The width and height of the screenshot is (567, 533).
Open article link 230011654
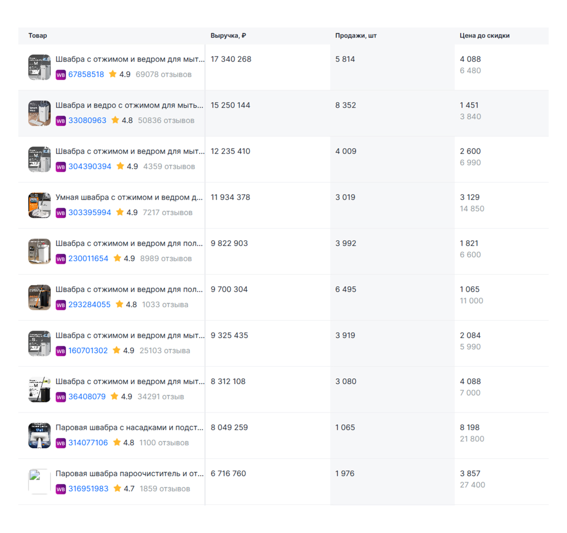coord(88,259)
